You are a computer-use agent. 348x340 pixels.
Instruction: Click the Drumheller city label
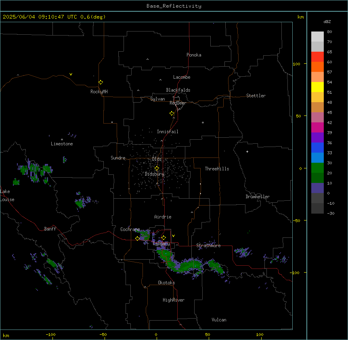[x=258, y=197]
